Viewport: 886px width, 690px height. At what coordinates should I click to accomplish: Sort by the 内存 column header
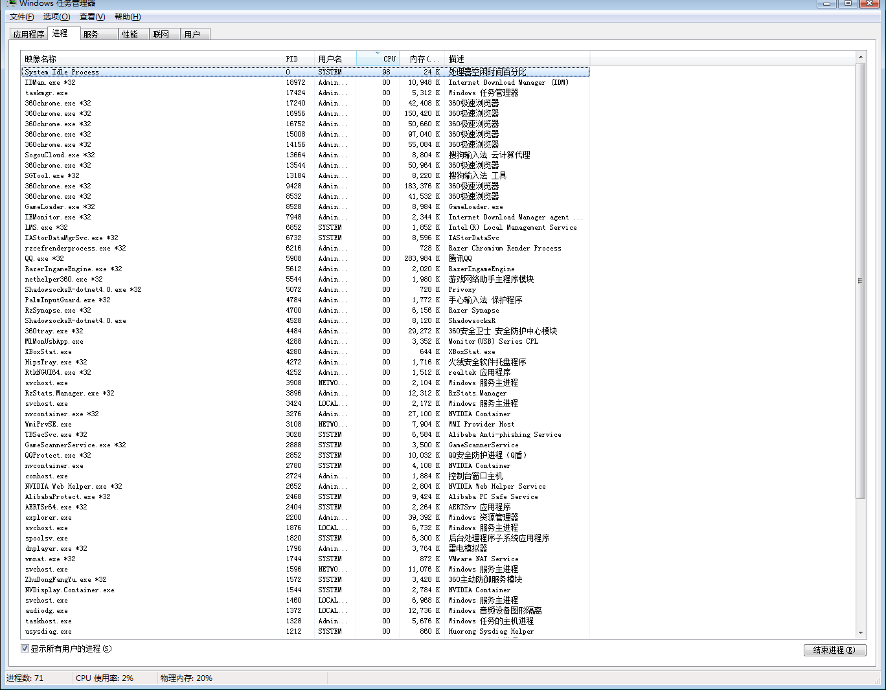coord(422,59)
